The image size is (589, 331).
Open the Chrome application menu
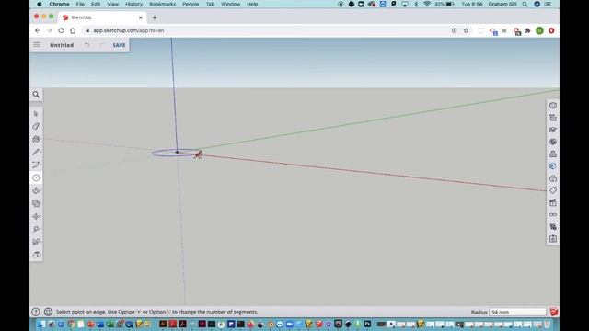click(59, 4)
